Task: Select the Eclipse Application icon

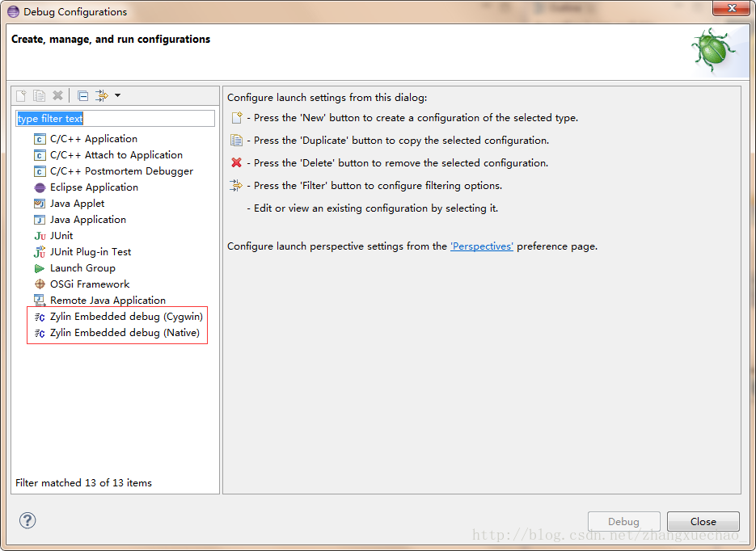Action: tap(40, 187)
